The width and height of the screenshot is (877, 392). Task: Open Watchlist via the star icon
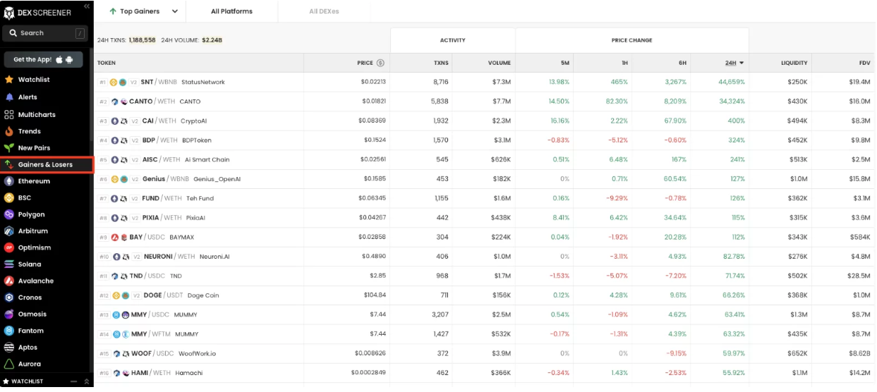9,80
